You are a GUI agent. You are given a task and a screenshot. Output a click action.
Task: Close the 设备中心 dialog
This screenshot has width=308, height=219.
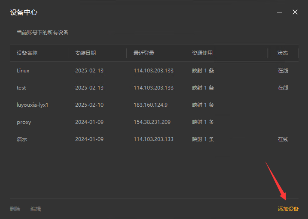[295, 12]
